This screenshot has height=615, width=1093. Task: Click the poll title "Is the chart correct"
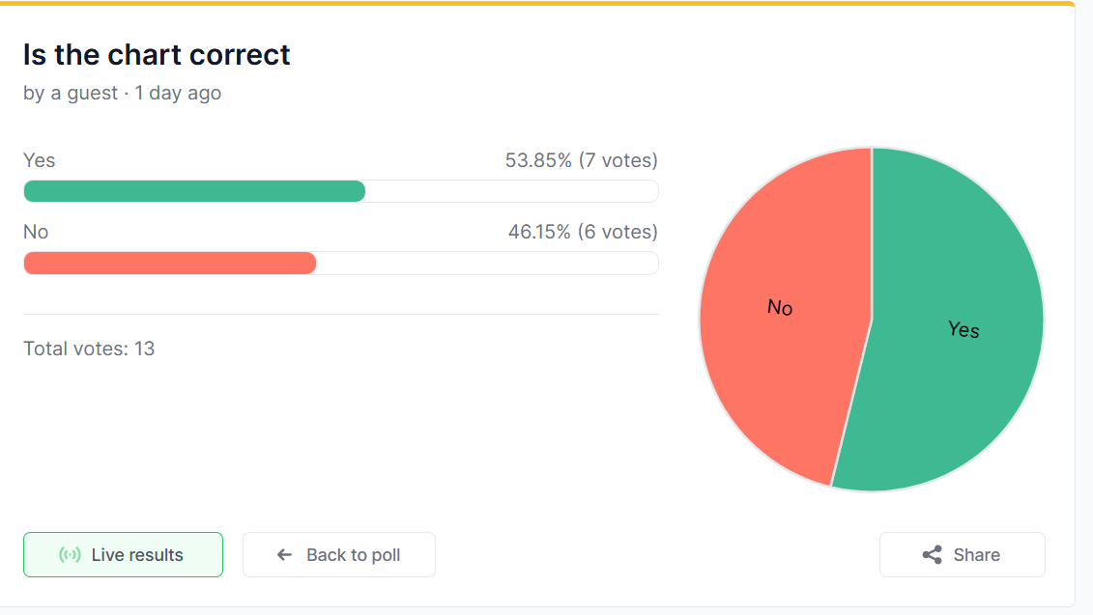coord(157,55)
